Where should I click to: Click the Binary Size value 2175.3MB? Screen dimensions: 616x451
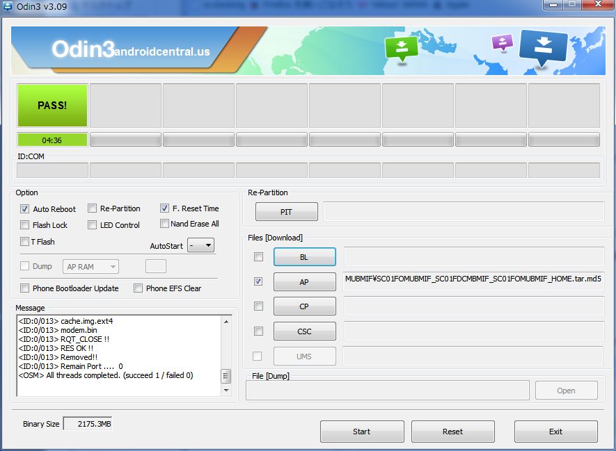tap(88, 423)
